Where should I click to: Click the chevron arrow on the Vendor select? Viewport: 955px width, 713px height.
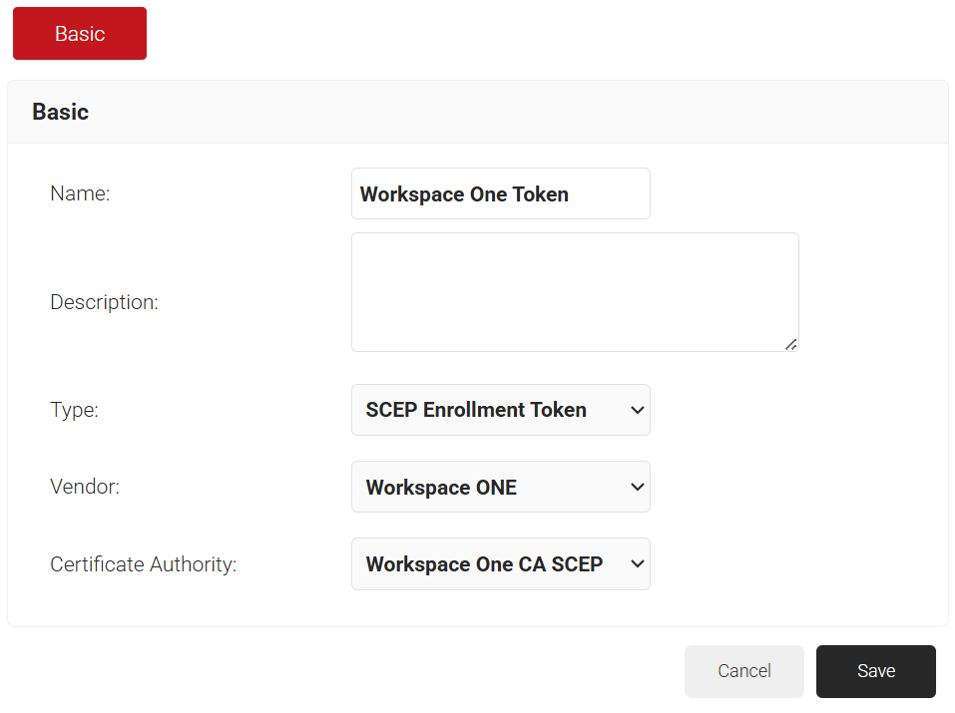(638, 488)
